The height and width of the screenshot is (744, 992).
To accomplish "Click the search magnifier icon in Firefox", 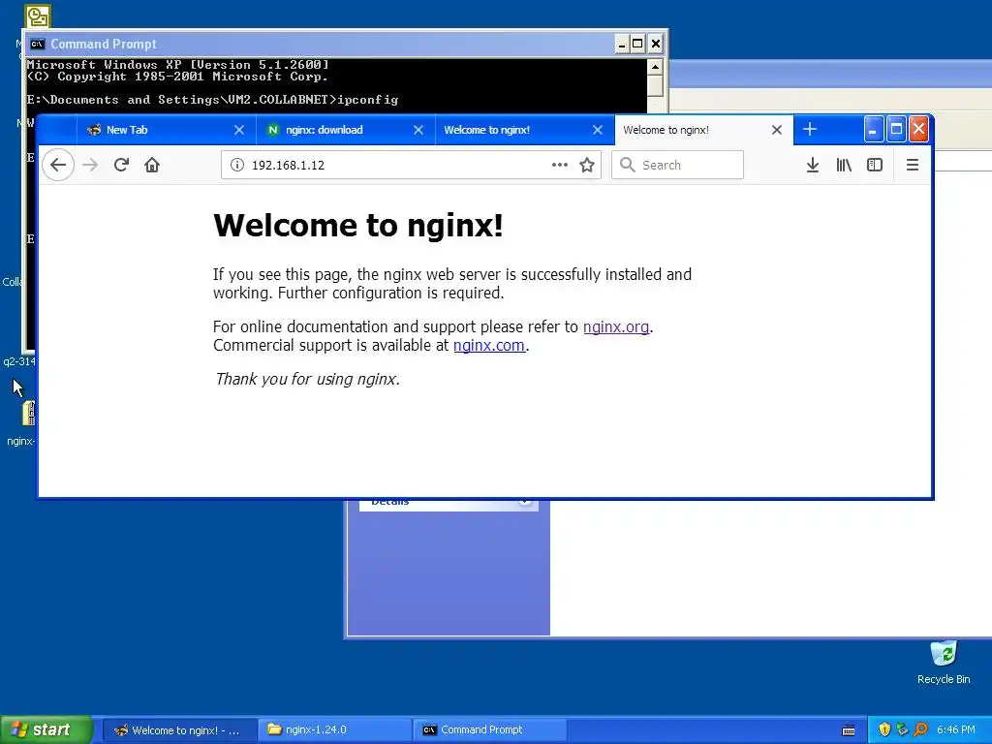I will coord(627,165).
